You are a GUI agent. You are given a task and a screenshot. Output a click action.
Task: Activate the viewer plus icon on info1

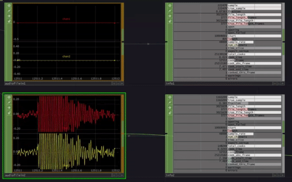coord(283,83)
